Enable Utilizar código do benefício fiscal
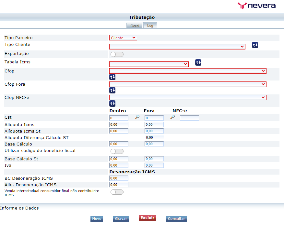 (117, 151)
